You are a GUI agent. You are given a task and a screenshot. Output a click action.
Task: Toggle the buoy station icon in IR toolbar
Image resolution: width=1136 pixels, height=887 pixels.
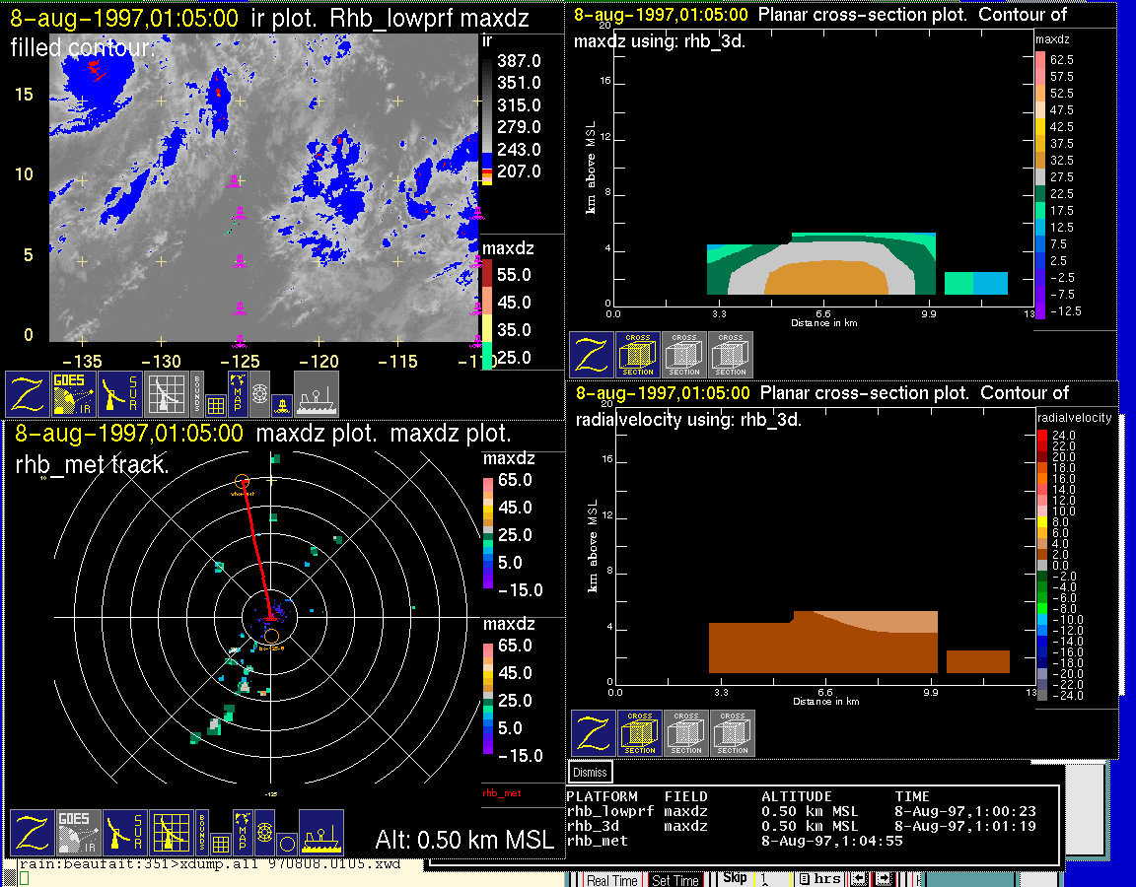tap(281, 403)
